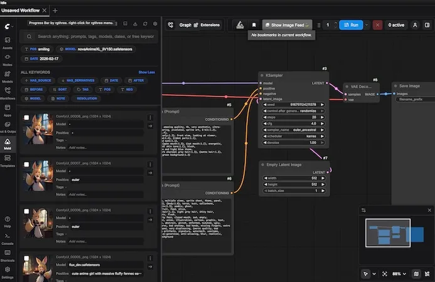The width and height of the screenshot is (435, 282).
Task: Open the Templates sidebar panel
Action: 8,162
